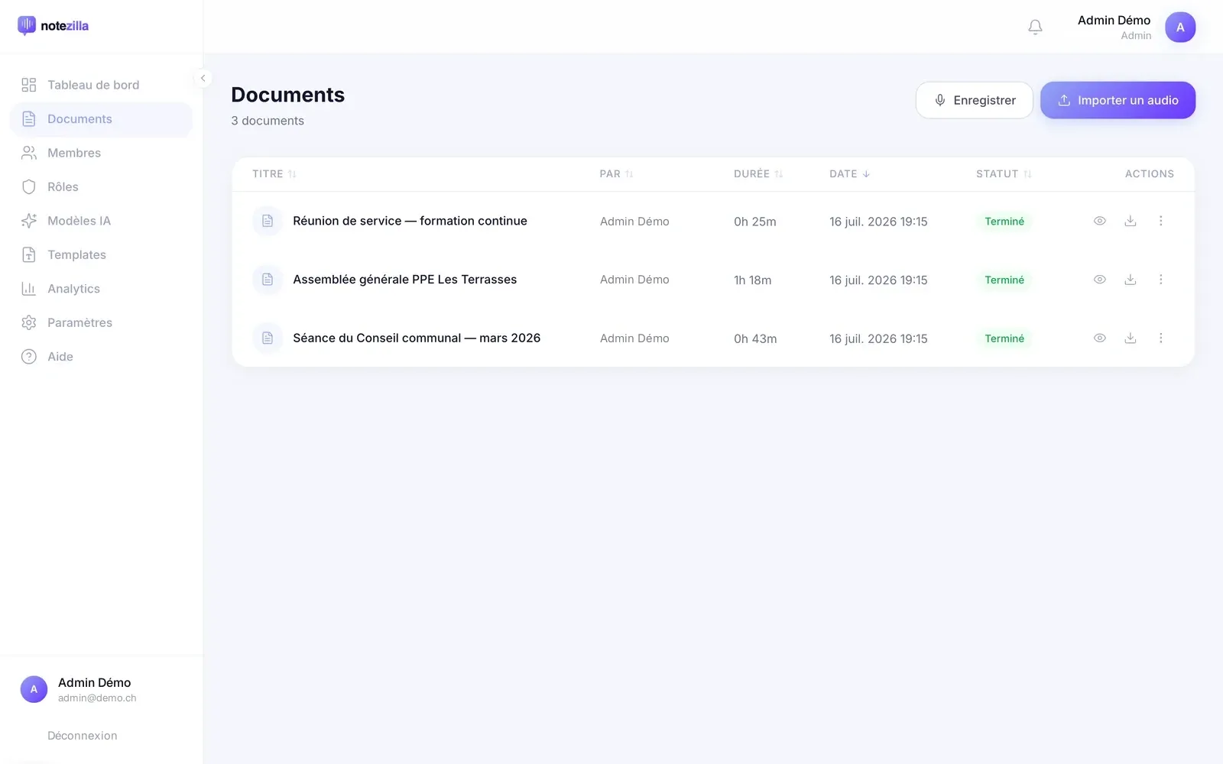
Task: Sort the table by Titre
Action: (274, 174)
